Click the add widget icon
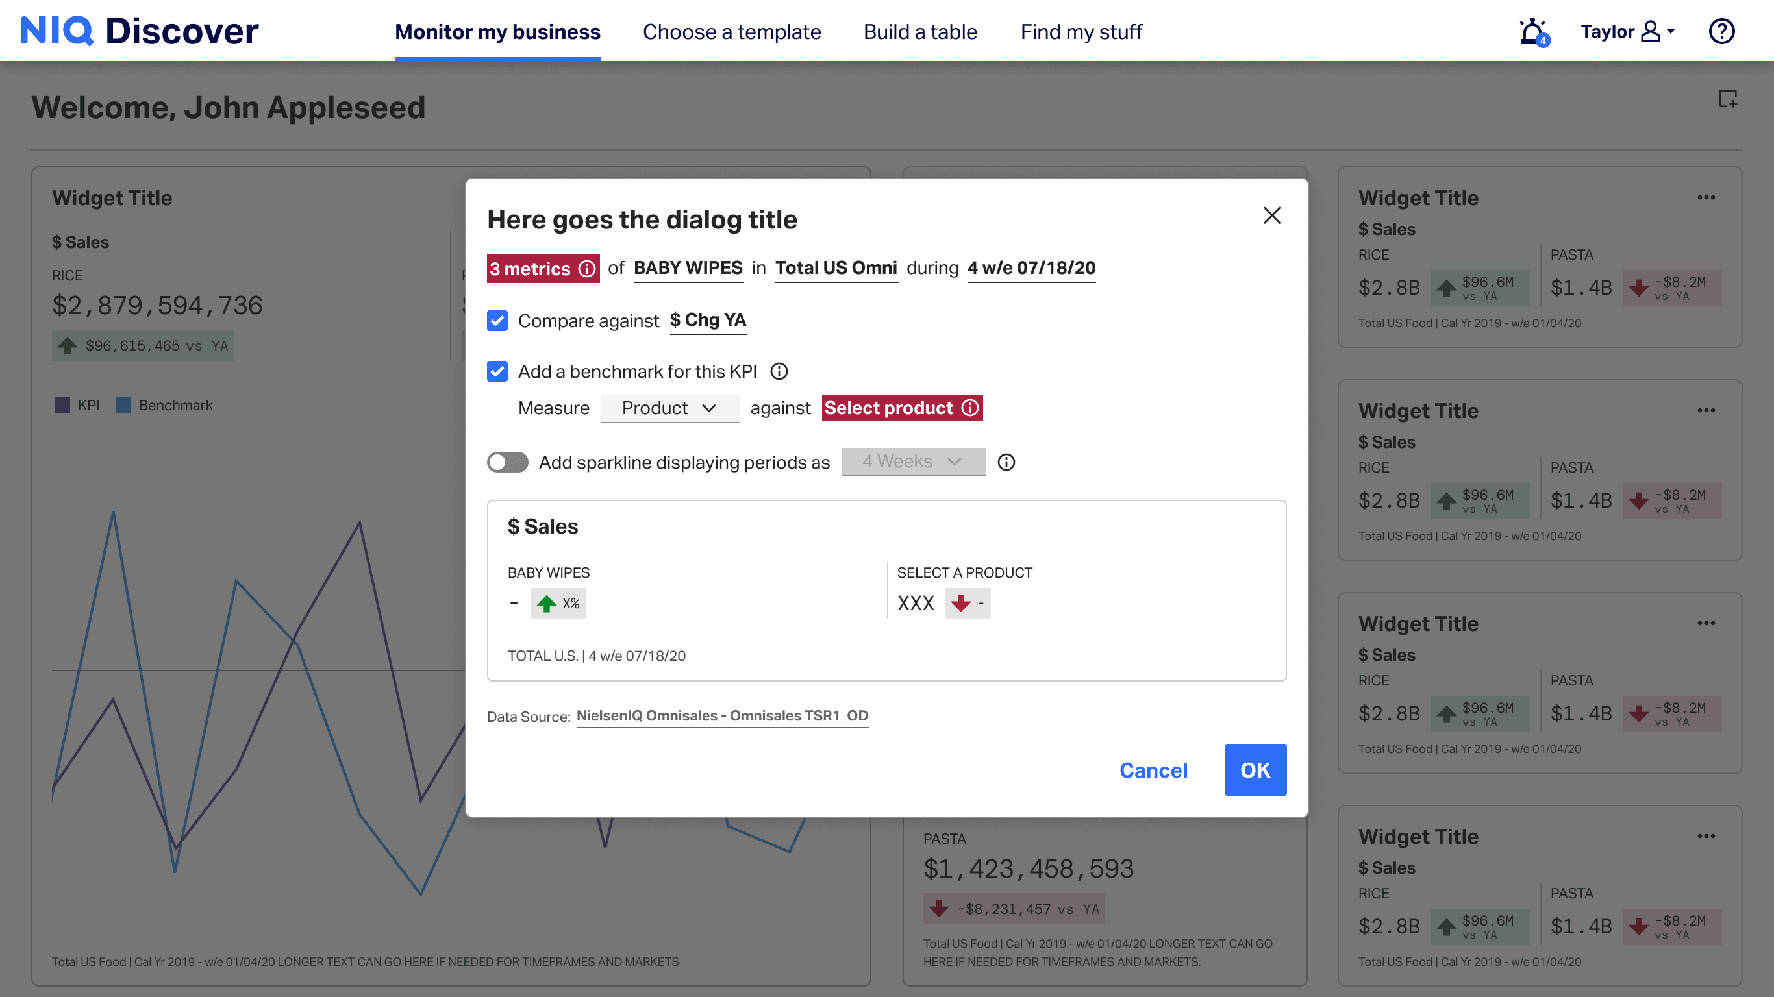1774x997 pixels. 1727,99
